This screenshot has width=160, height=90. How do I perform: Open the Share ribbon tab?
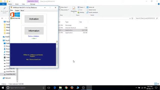17,4
